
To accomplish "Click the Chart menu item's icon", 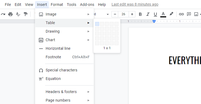I will point(41,40).
